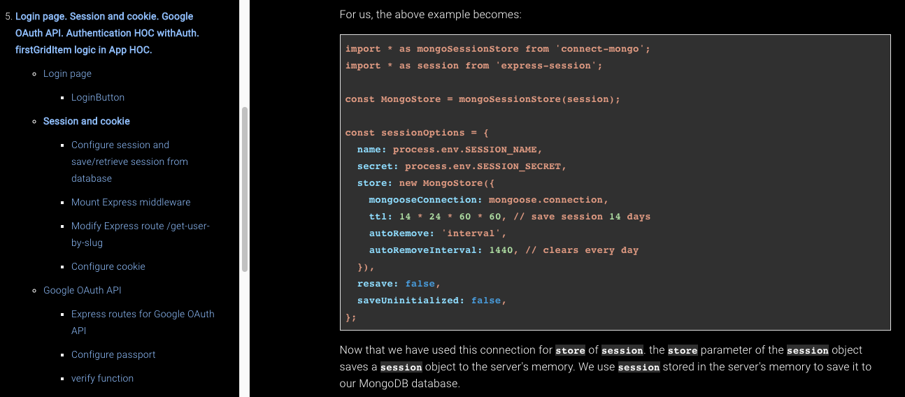Screen dimensions: 905x397
Task: Open Modify Express route /get-user-by-slug link
Action: coord(141,234)
